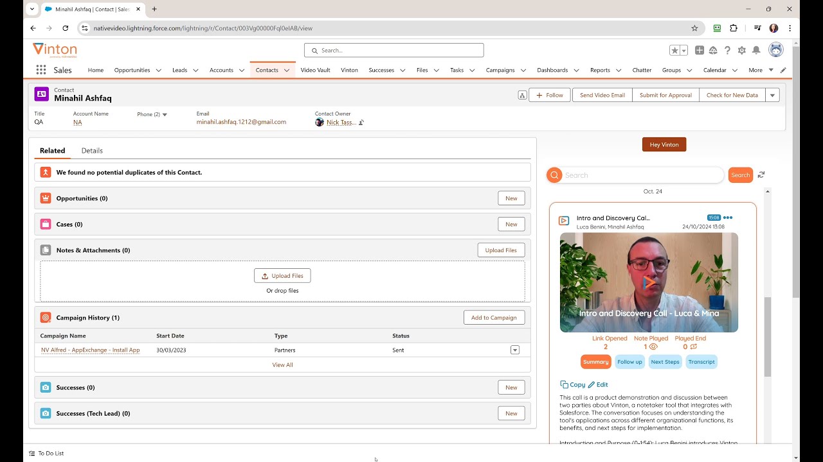Click the Campaign History icon
The width and height of the screenshot is (823, 462).
tap(46, 318)
